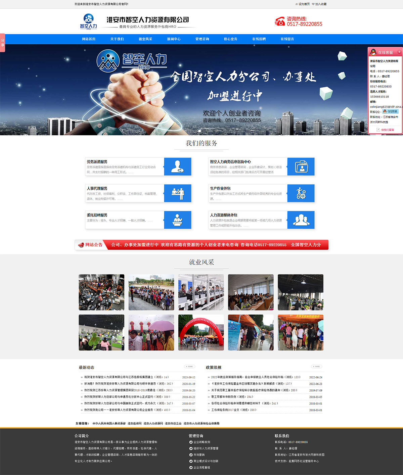Open the 委托招聘服务 icon tile
This screenshot has width=403, height=475.
point(177,220)
